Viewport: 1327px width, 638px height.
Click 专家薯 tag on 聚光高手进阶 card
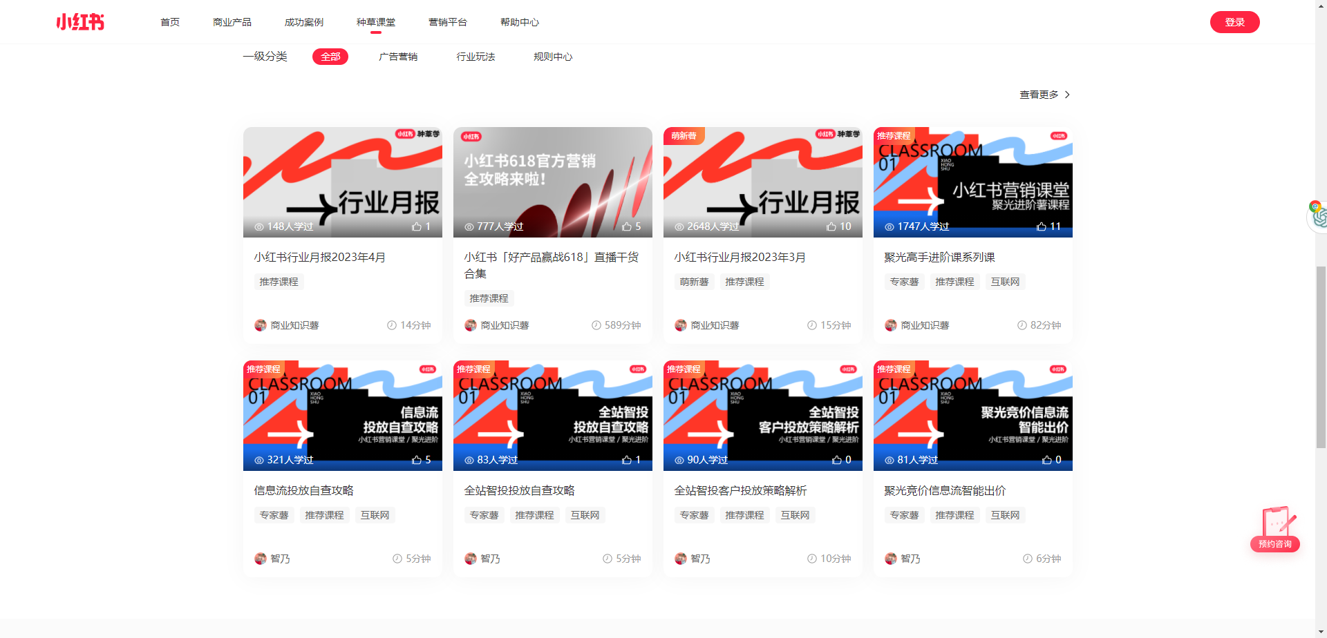(904, 282)
